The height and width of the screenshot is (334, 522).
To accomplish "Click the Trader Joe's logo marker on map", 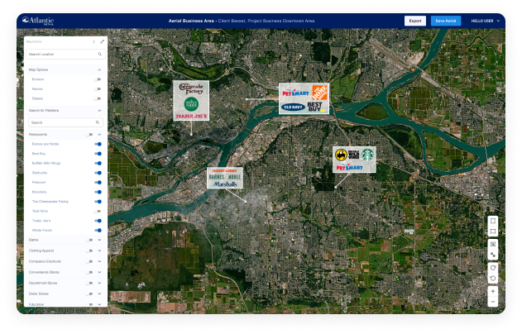I will point(190,116).
